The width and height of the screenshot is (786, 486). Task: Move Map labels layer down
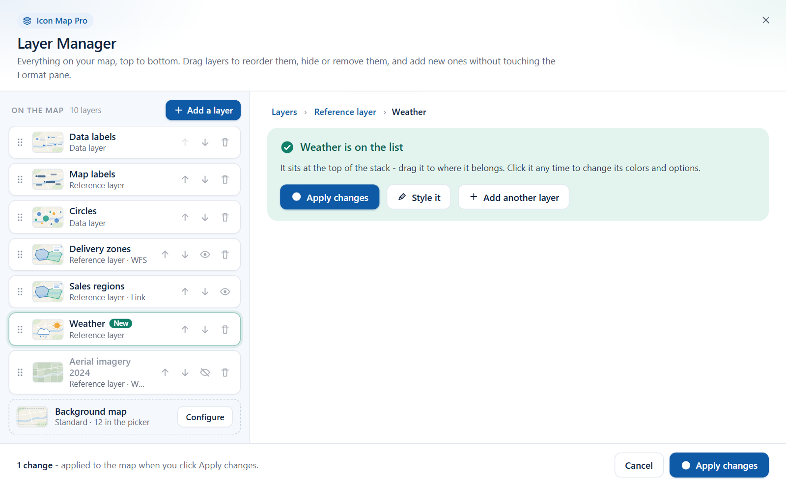205,180
